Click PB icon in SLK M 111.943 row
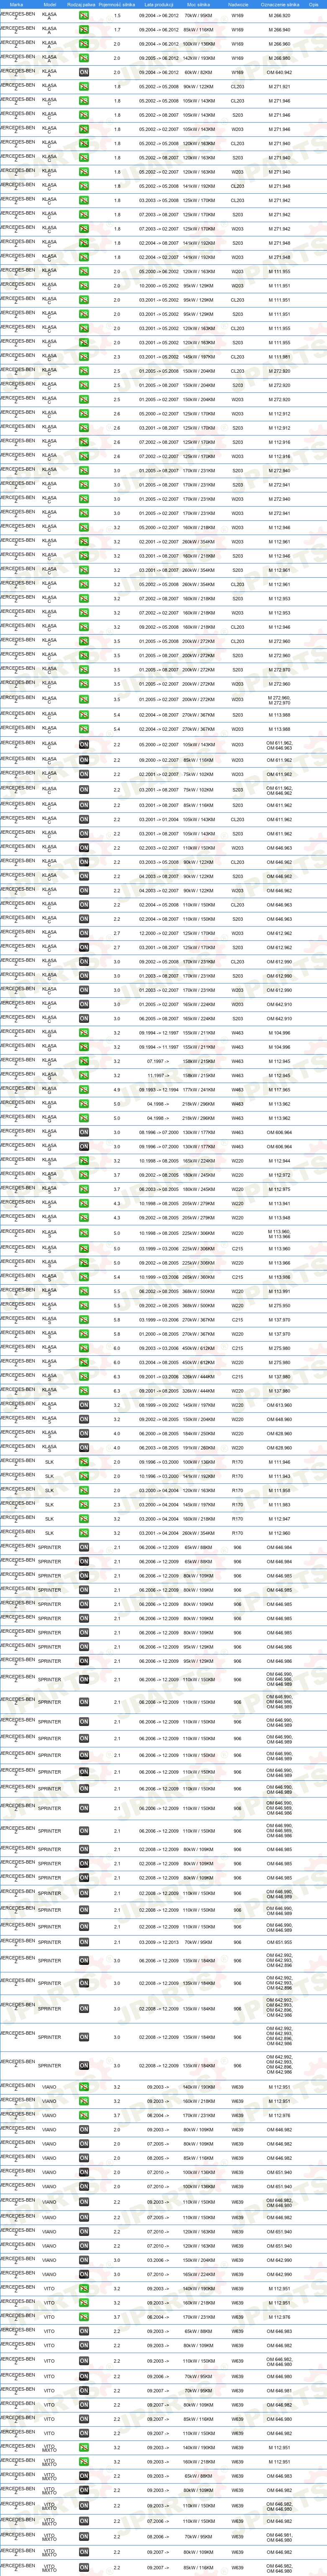Screen dimensions: 327x2576 point(84,1476)
